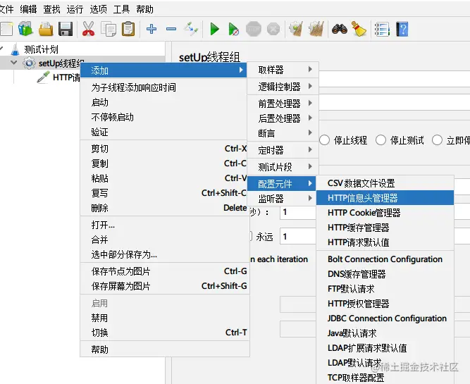Image resolution: width=470 pixels, height=384 pixels.
Task: Collapse the setUp线程组 tree node arrow
Action: [x=13, y=63]
